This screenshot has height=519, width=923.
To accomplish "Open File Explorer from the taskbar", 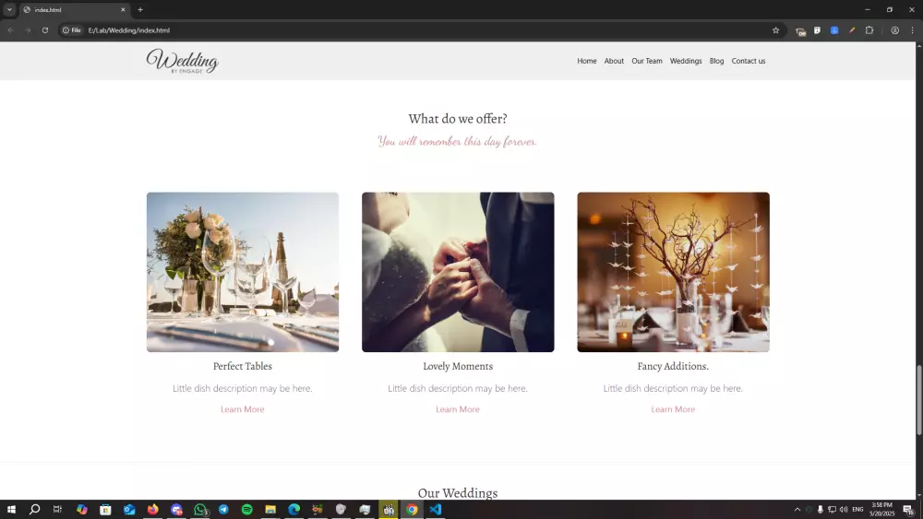I will [x=270, y=510].
